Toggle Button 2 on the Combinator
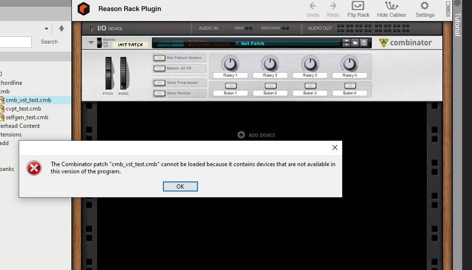 point(271,86)
